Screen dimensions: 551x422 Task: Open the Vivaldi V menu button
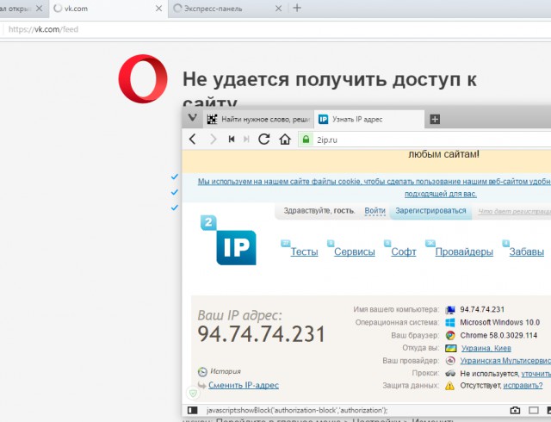click(x=192, y=118)
